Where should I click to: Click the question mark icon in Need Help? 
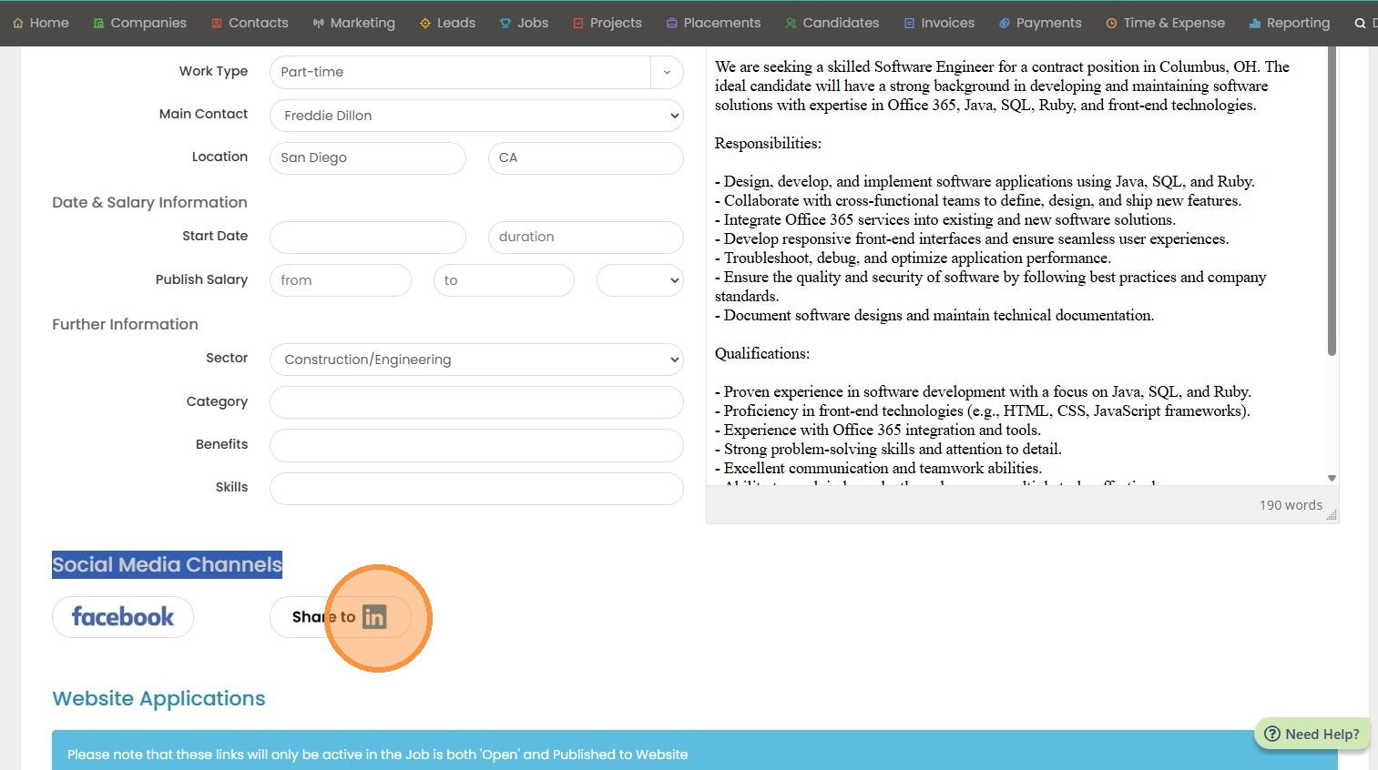click(x=1272, y=734)
